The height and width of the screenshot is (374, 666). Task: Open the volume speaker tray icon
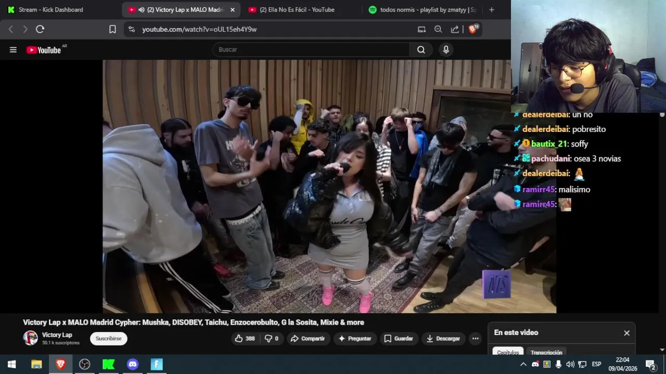coord(570,364)
